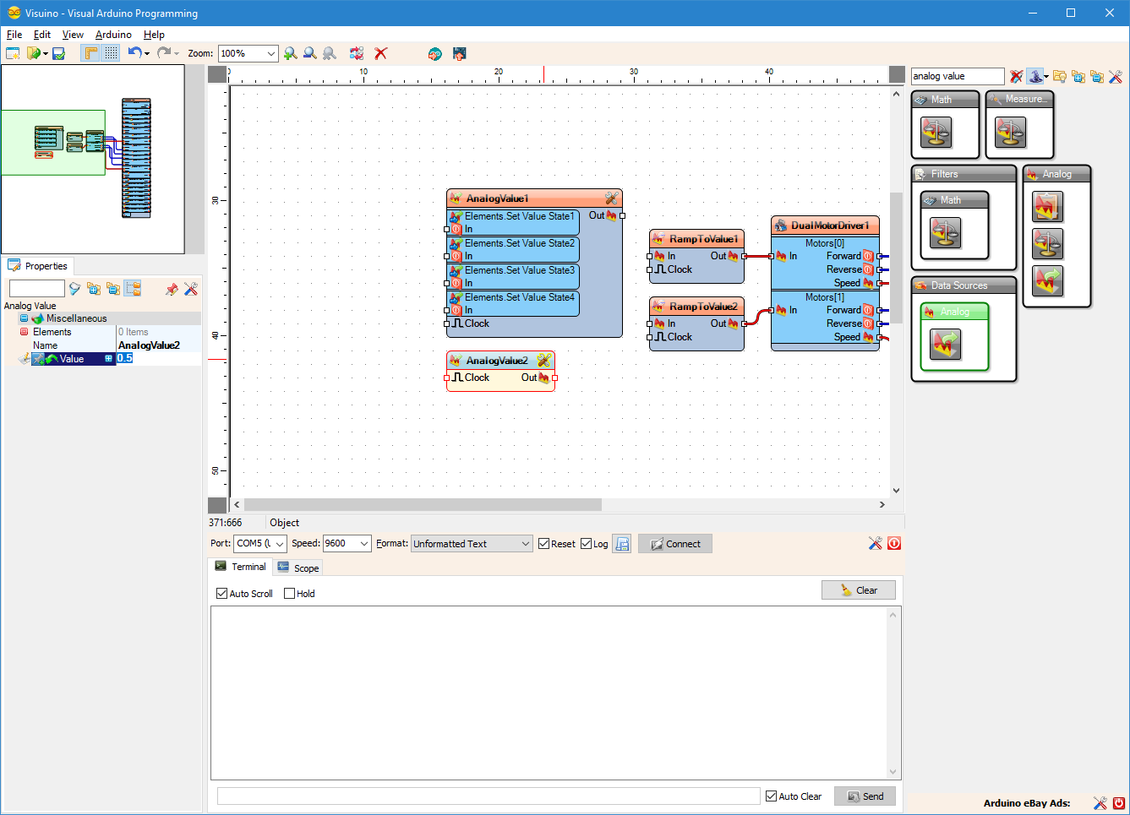Viewport: 1130px width, 815px height.
Task: Open the Arduino menu
Action: coord(112,35)
